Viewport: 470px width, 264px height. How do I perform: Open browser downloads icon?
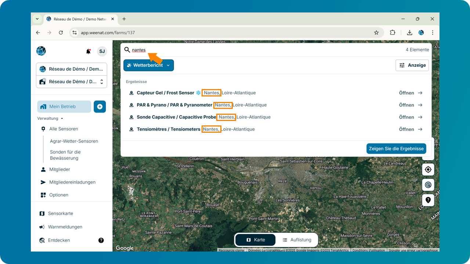(x=409, y=33)
